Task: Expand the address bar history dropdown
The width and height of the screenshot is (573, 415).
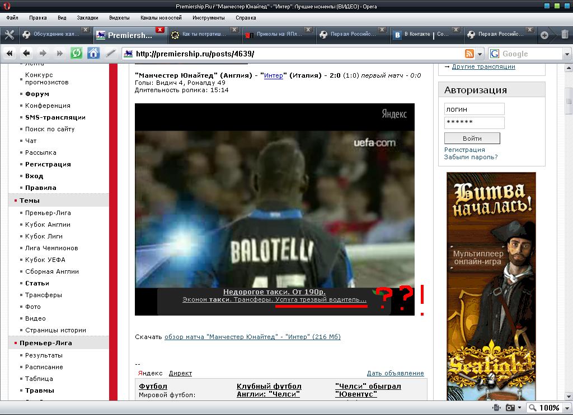Action: [x=480, y=54]
